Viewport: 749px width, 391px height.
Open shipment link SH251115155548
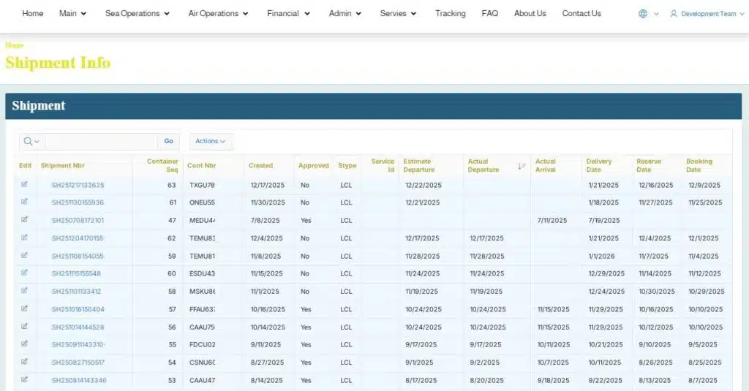click(x=76, y=273)
